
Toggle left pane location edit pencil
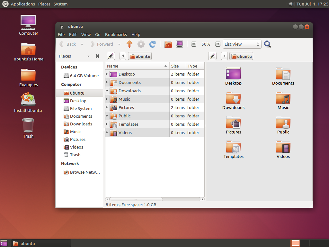(x=111, y=56)
